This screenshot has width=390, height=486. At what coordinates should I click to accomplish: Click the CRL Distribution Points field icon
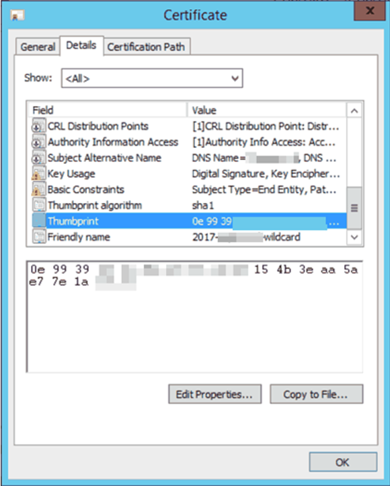tap(39, 126)
